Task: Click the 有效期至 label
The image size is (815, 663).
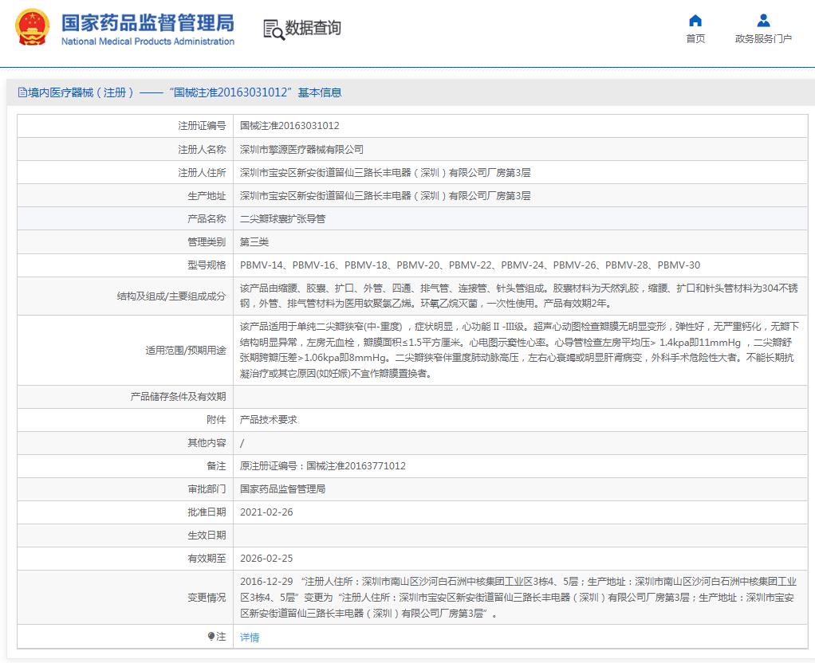Action: point(207,559)
